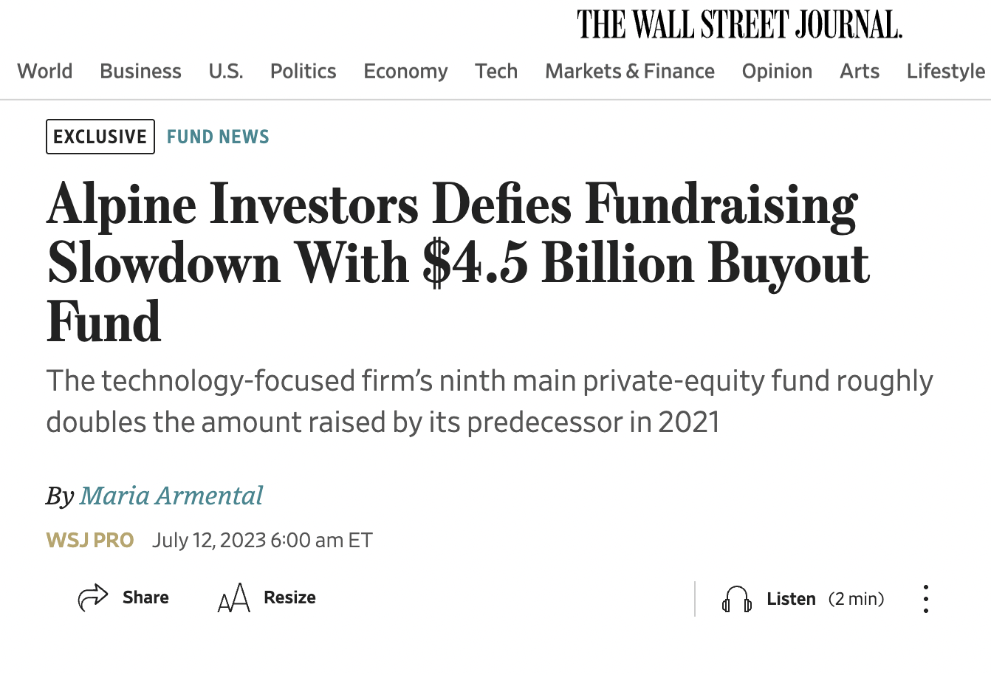This screenshot has height=675, width=991.
Task: Open author Maria Armental's page
Action: (171, 496)
